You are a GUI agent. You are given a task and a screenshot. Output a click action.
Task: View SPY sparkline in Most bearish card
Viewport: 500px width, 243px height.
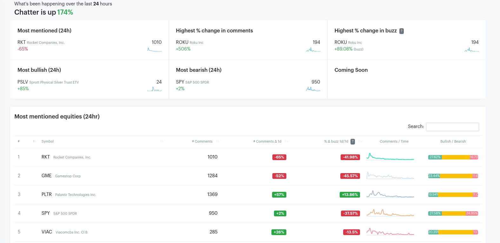click(x=313, y=89)
